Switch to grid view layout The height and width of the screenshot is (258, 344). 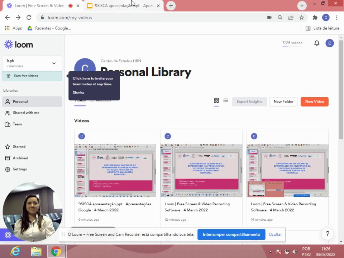point(216,100)
